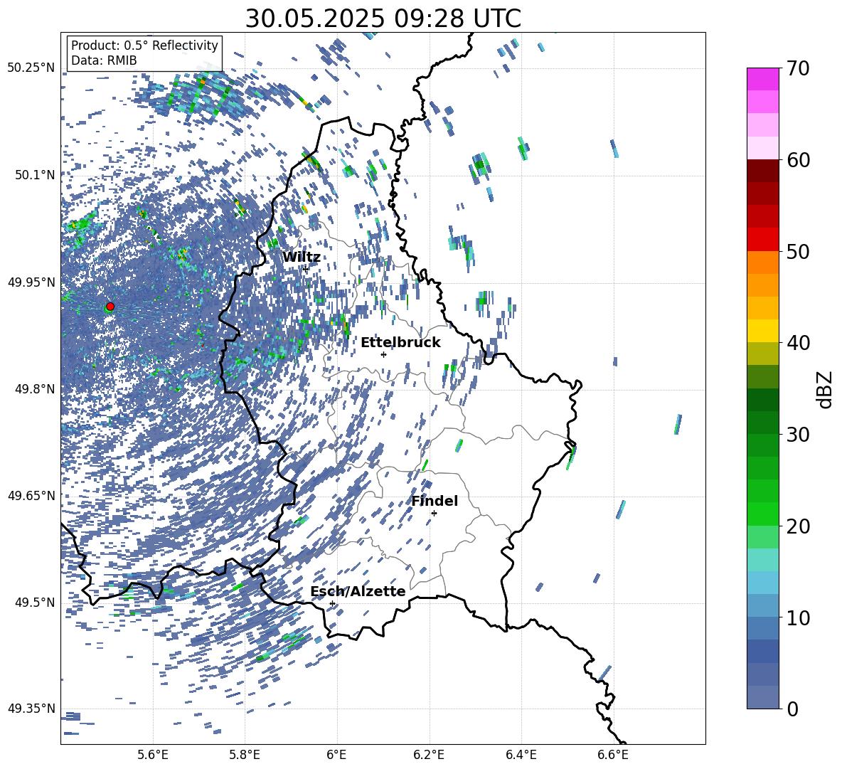
Task: Click the 6°E longitude tick label
Action: 336,755
